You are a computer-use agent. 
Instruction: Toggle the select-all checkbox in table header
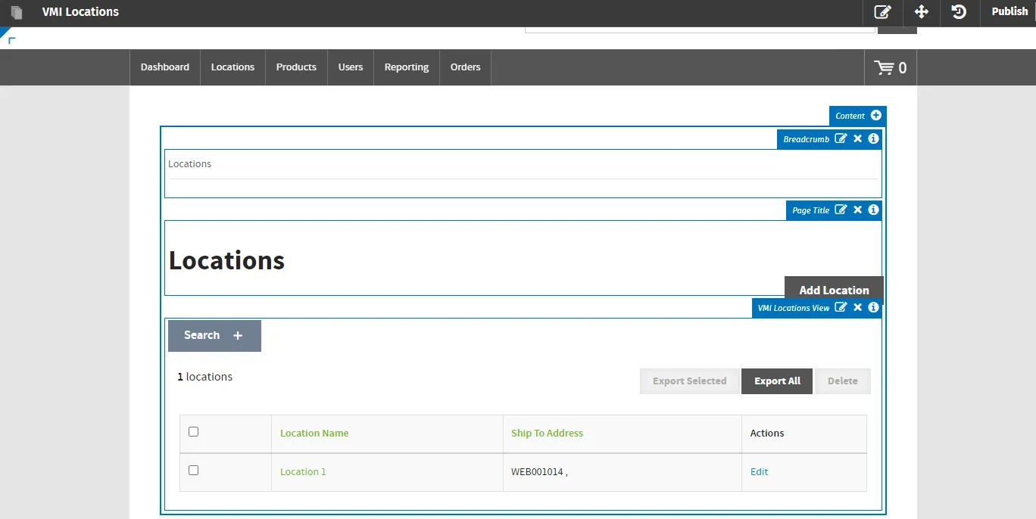point(193,431)
